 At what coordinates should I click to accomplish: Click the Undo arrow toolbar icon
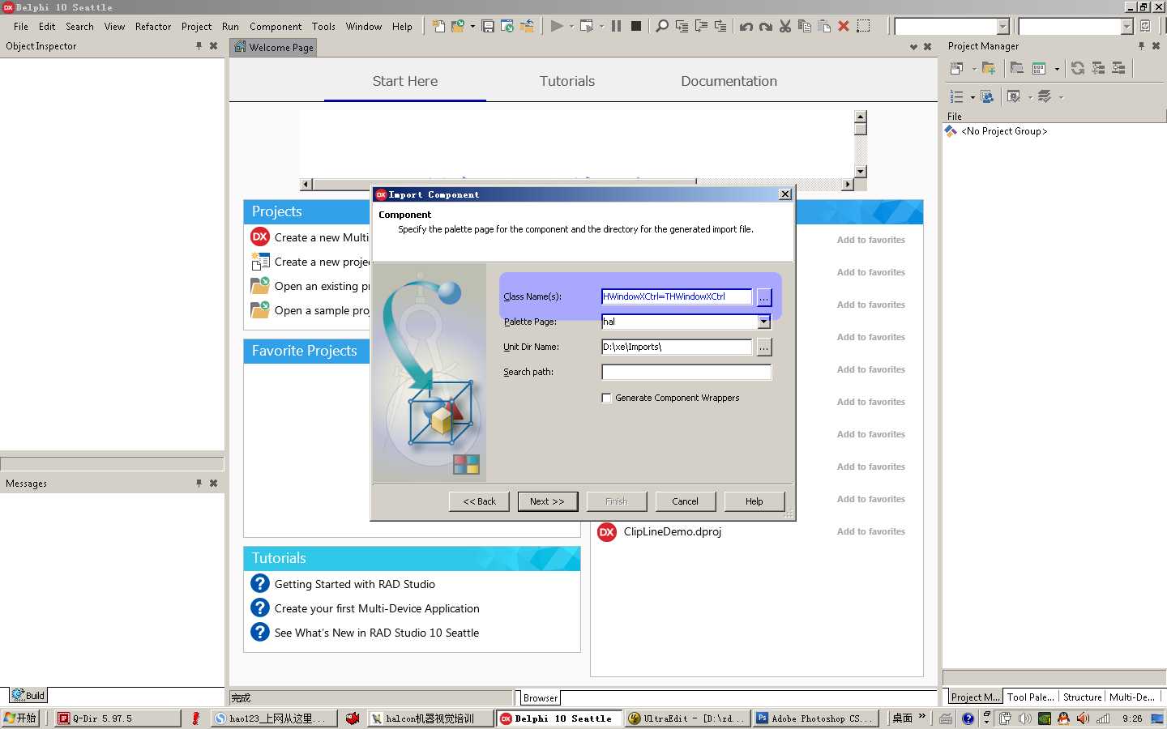pyautogui.click(x=746, y=26)
